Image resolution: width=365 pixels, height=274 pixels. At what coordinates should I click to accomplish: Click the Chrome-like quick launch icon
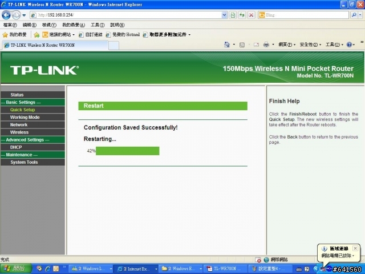pos(39,269)
